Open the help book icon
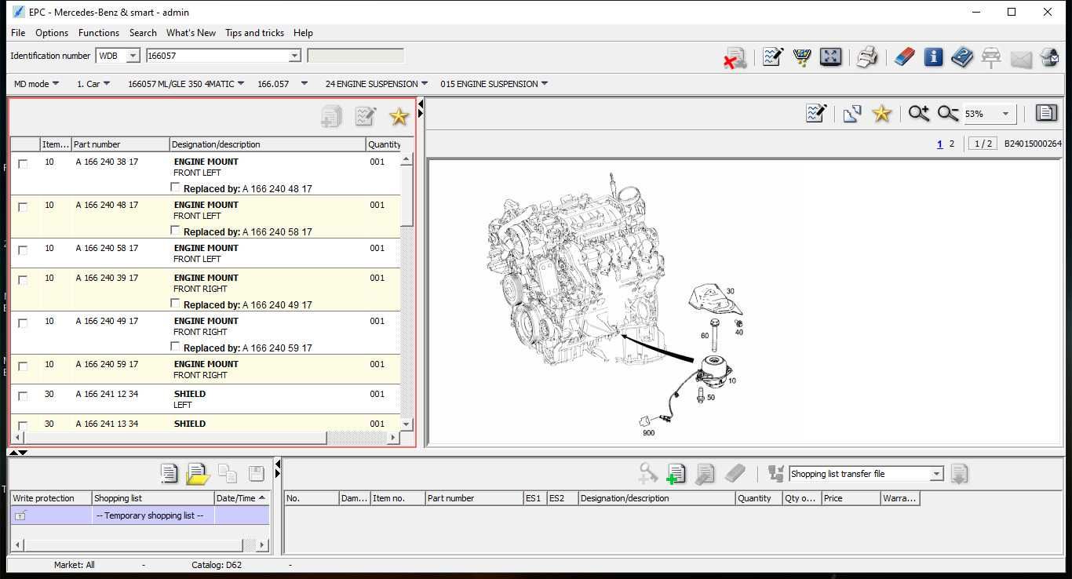This screenshot has width=1072, height=579. coord(961,56)
